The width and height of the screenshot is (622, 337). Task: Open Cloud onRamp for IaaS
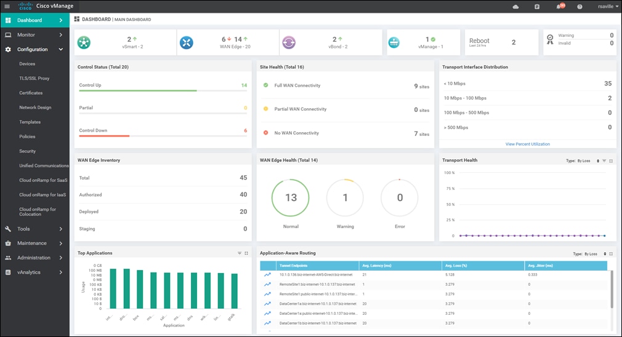[42, 195]
